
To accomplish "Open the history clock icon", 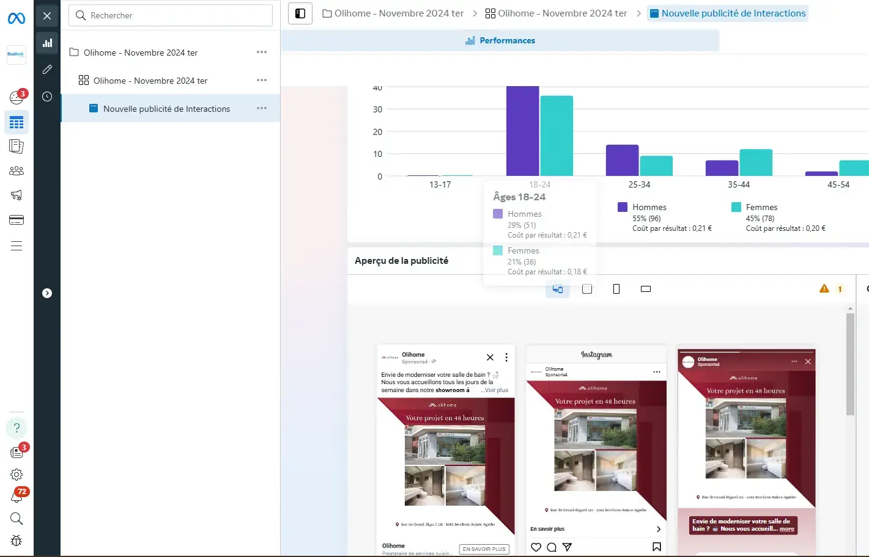I will [x=47, y=96].
